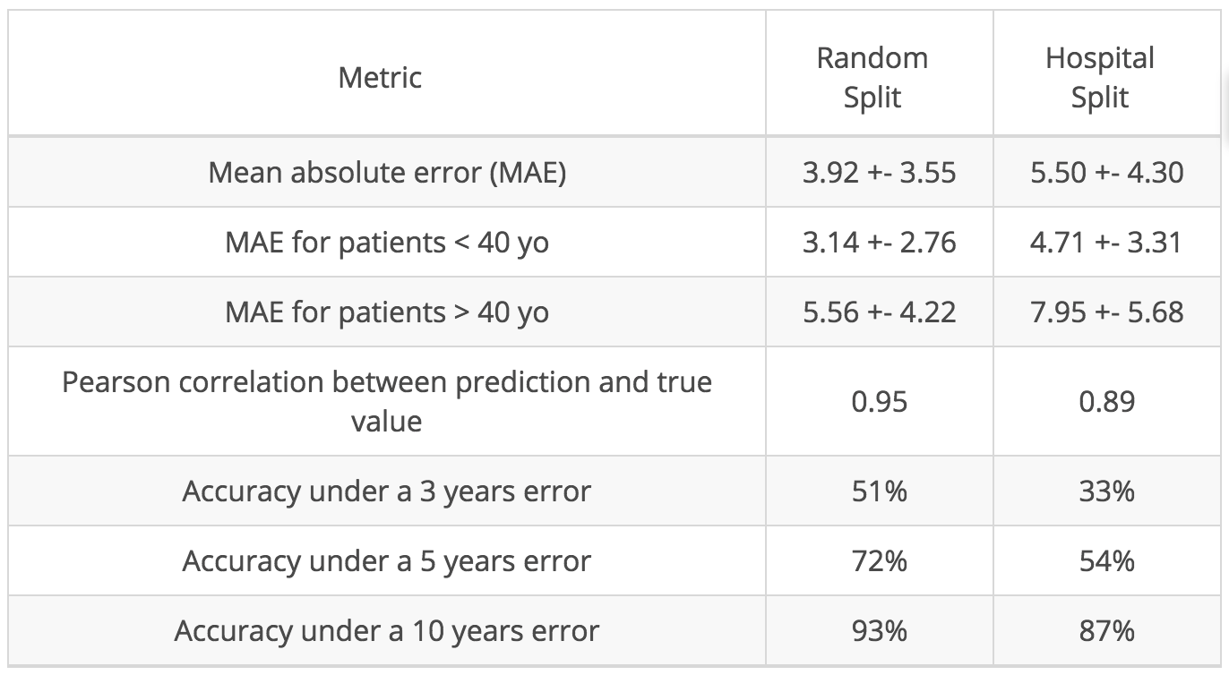Click Accuracy under a 5 years error label
Image resolution: width=1229 pixels, height=675 pixels.
point(387,561)
